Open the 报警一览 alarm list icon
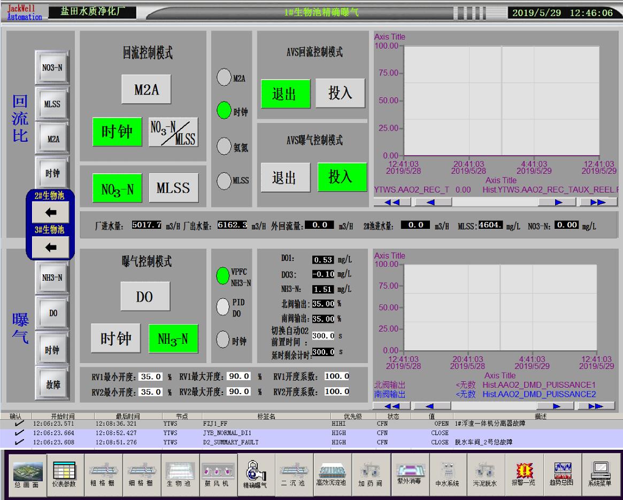 [524, 475]
